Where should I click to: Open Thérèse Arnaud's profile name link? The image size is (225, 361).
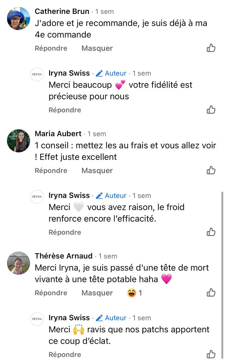click(64, 256)
